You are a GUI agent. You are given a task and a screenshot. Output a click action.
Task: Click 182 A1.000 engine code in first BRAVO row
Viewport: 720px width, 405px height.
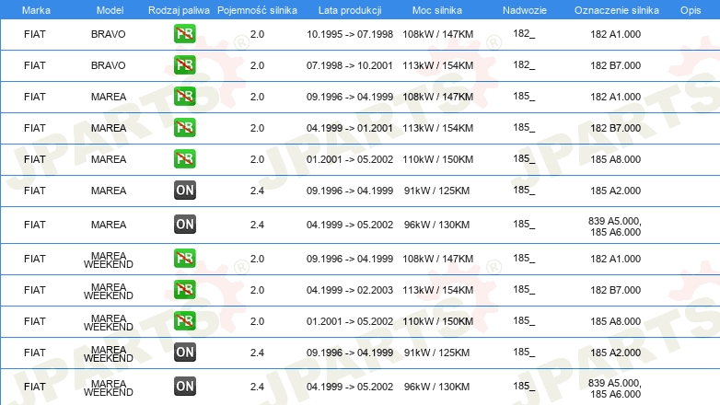point(615,34)
